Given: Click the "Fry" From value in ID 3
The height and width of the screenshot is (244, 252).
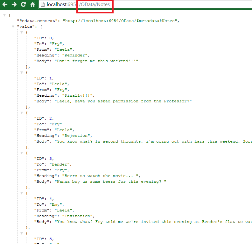Looking at the screenshot, I should 61,170.
